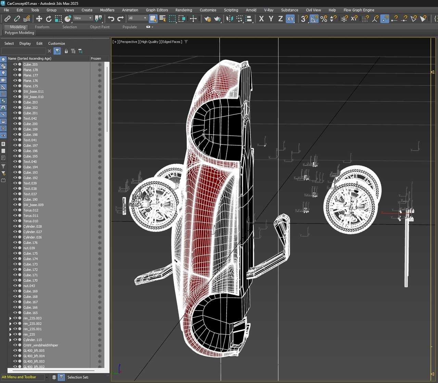Toggle Percent Snap in toolbar
Screen dimensions: 438x383
coord(323,19)
